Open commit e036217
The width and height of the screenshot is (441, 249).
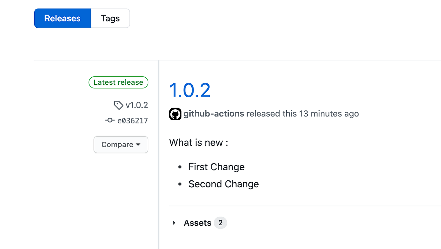tap(133, 121)
